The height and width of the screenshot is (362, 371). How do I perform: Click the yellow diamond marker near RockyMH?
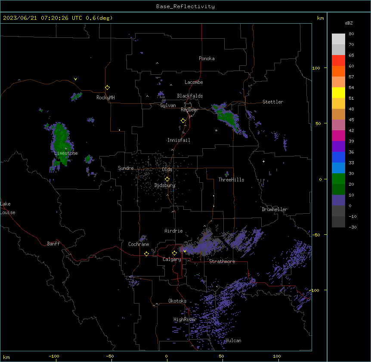click(x=107, y=88)
